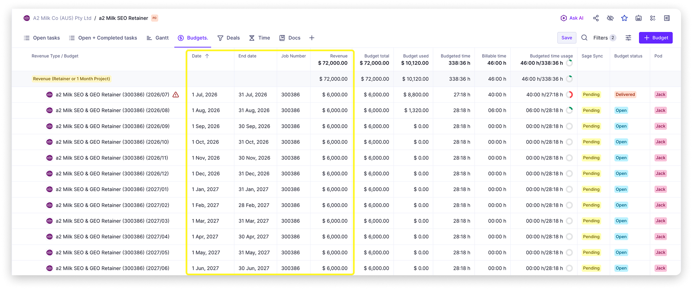Click the budget icon of 2026/10 row
The image size is (693, 290).
pos(50,142)
